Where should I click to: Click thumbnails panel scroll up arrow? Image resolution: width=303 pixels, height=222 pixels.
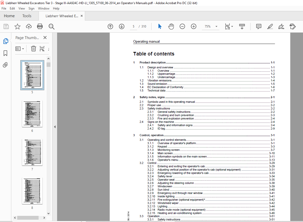pyautogui.click(x=49, y=59)
